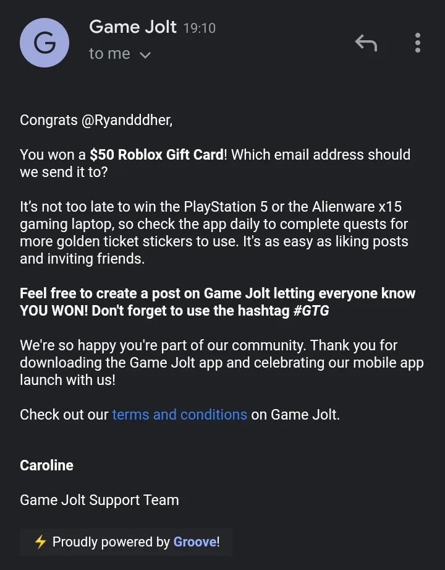Expand recipient details chevron beside "to me"
The width and height of the screenshot is (445, 570).
tap(145, 55)
